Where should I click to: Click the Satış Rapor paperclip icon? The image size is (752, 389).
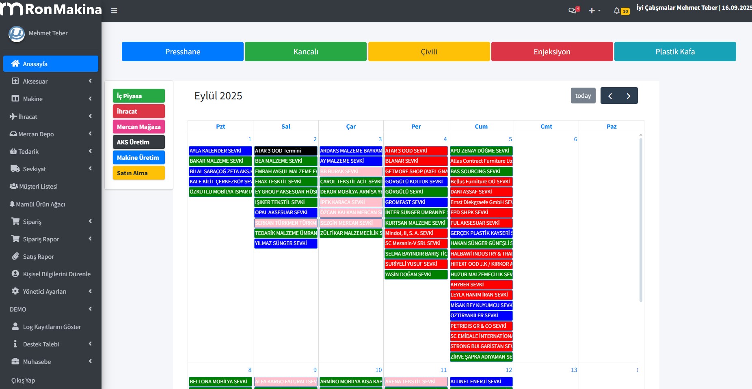(x=15, y=256)
